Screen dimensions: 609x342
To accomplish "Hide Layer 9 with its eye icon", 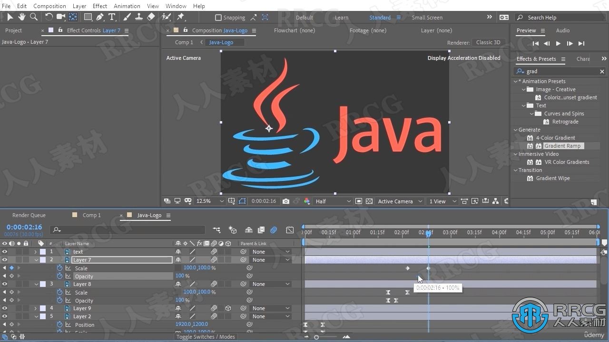I will click(x=5, y=308).
